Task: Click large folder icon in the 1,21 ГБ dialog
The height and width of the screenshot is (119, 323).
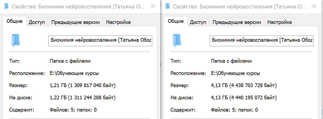Action: coord(16,40)
